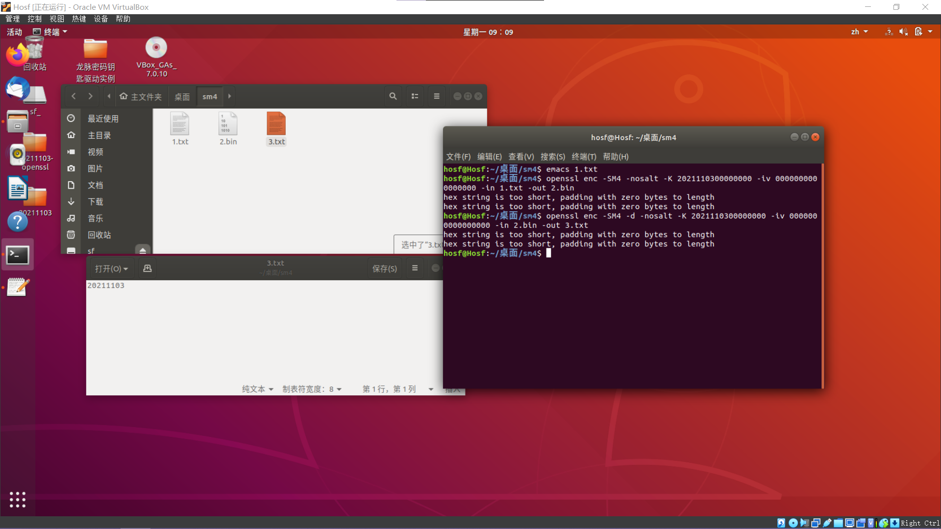Viewport: 941px width, 529px height.
Task: Go back in the file manager
Action: [74, 96]
